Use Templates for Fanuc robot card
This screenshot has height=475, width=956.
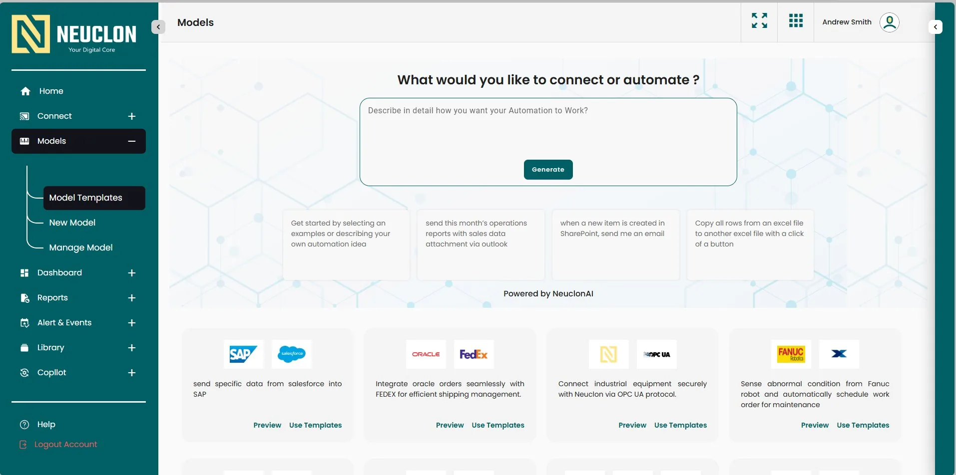coord(863,425)
